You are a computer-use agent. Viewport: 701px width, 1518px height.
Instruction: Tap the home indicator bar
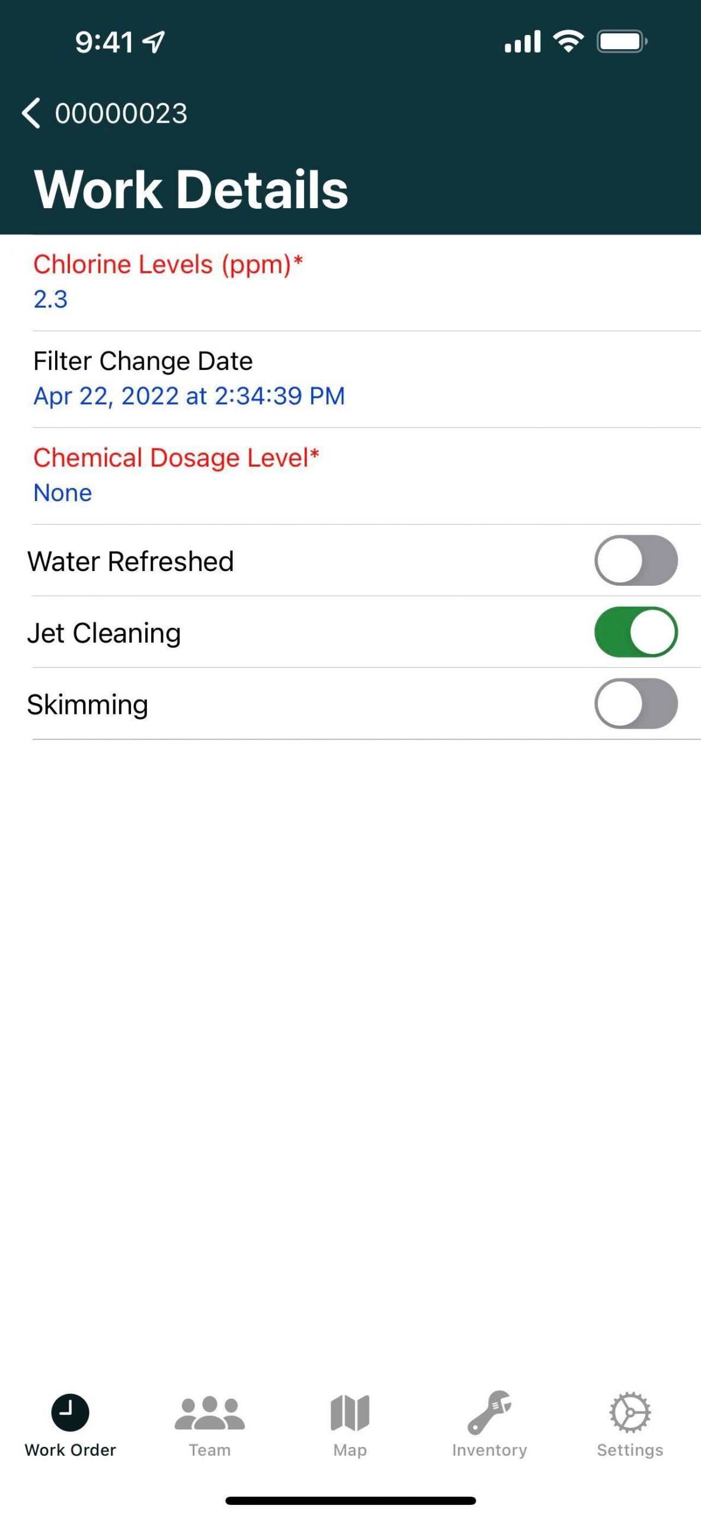[350, 1500]
